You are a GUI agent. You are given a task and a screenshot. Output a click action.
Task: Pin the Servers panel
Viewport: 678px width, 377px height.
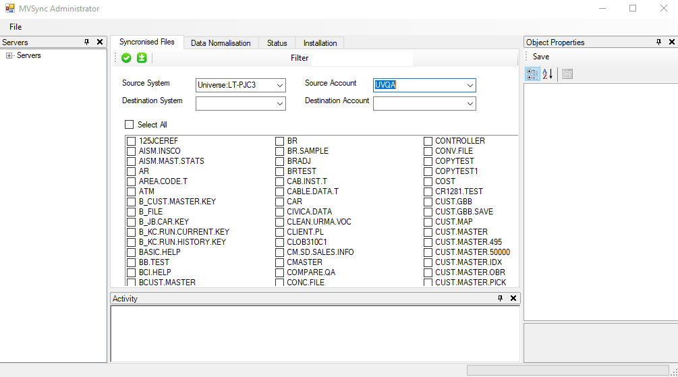coord(86,42)
